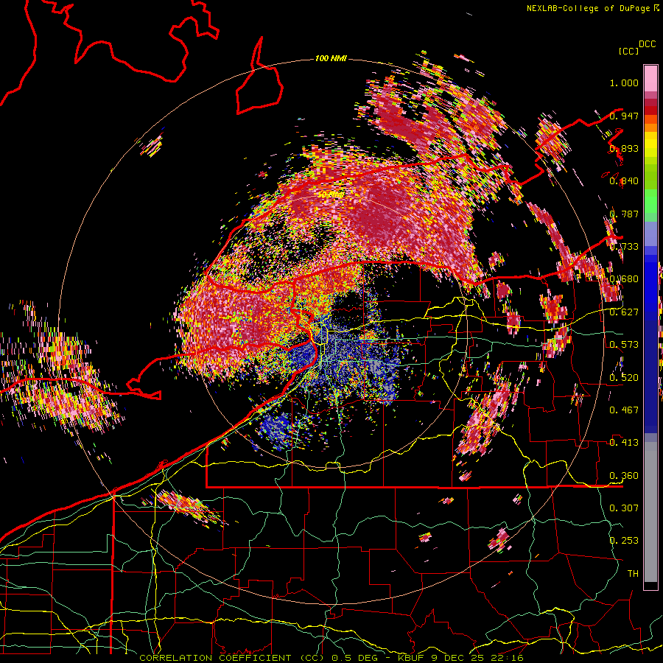This screenshot has width=663, height=663.
Task: Click the 0.840 legend value
Action: [624, 181]
